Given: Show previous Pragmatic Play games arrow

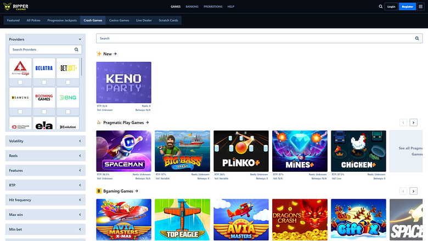Looking at the screenshot, I should pos(403,122).
